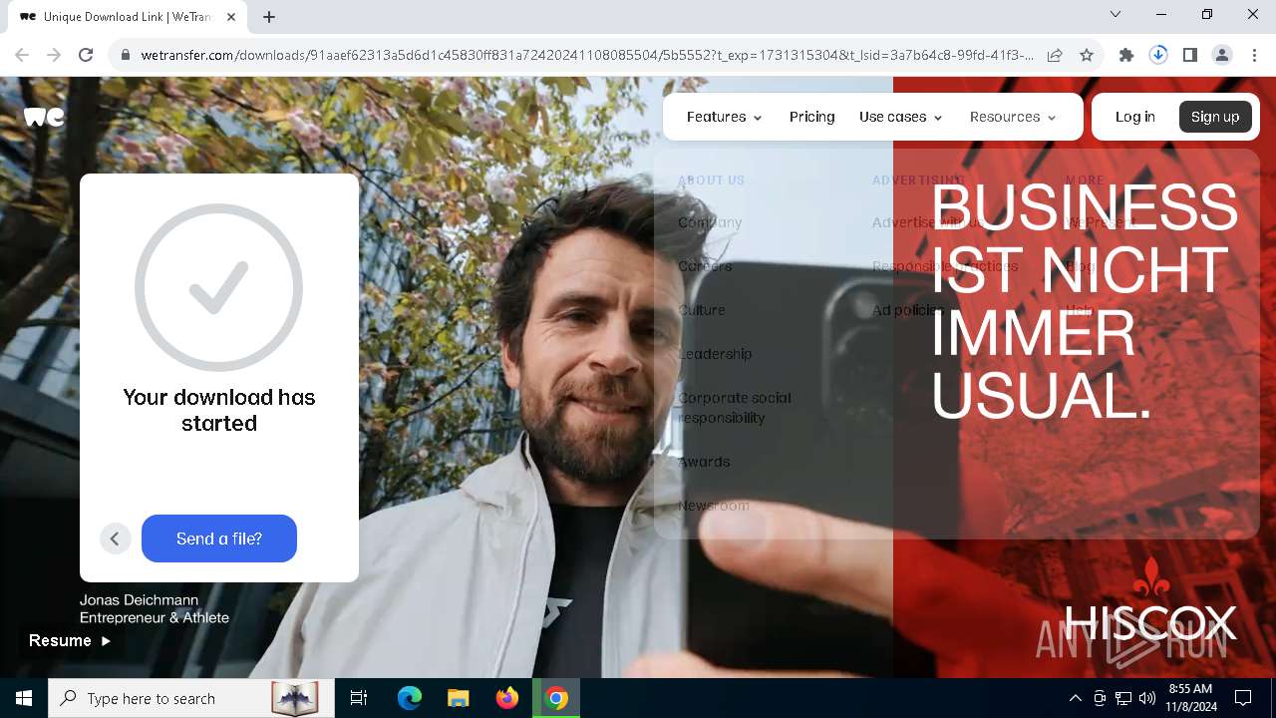Open Chrome profile avatar
This screenshot has width=1276, height=718.
pos(1222,56)
